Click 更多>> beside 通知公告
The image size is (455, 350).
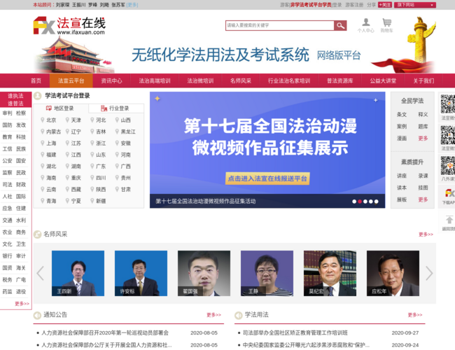pyautogui.click(x=214, y=315)
